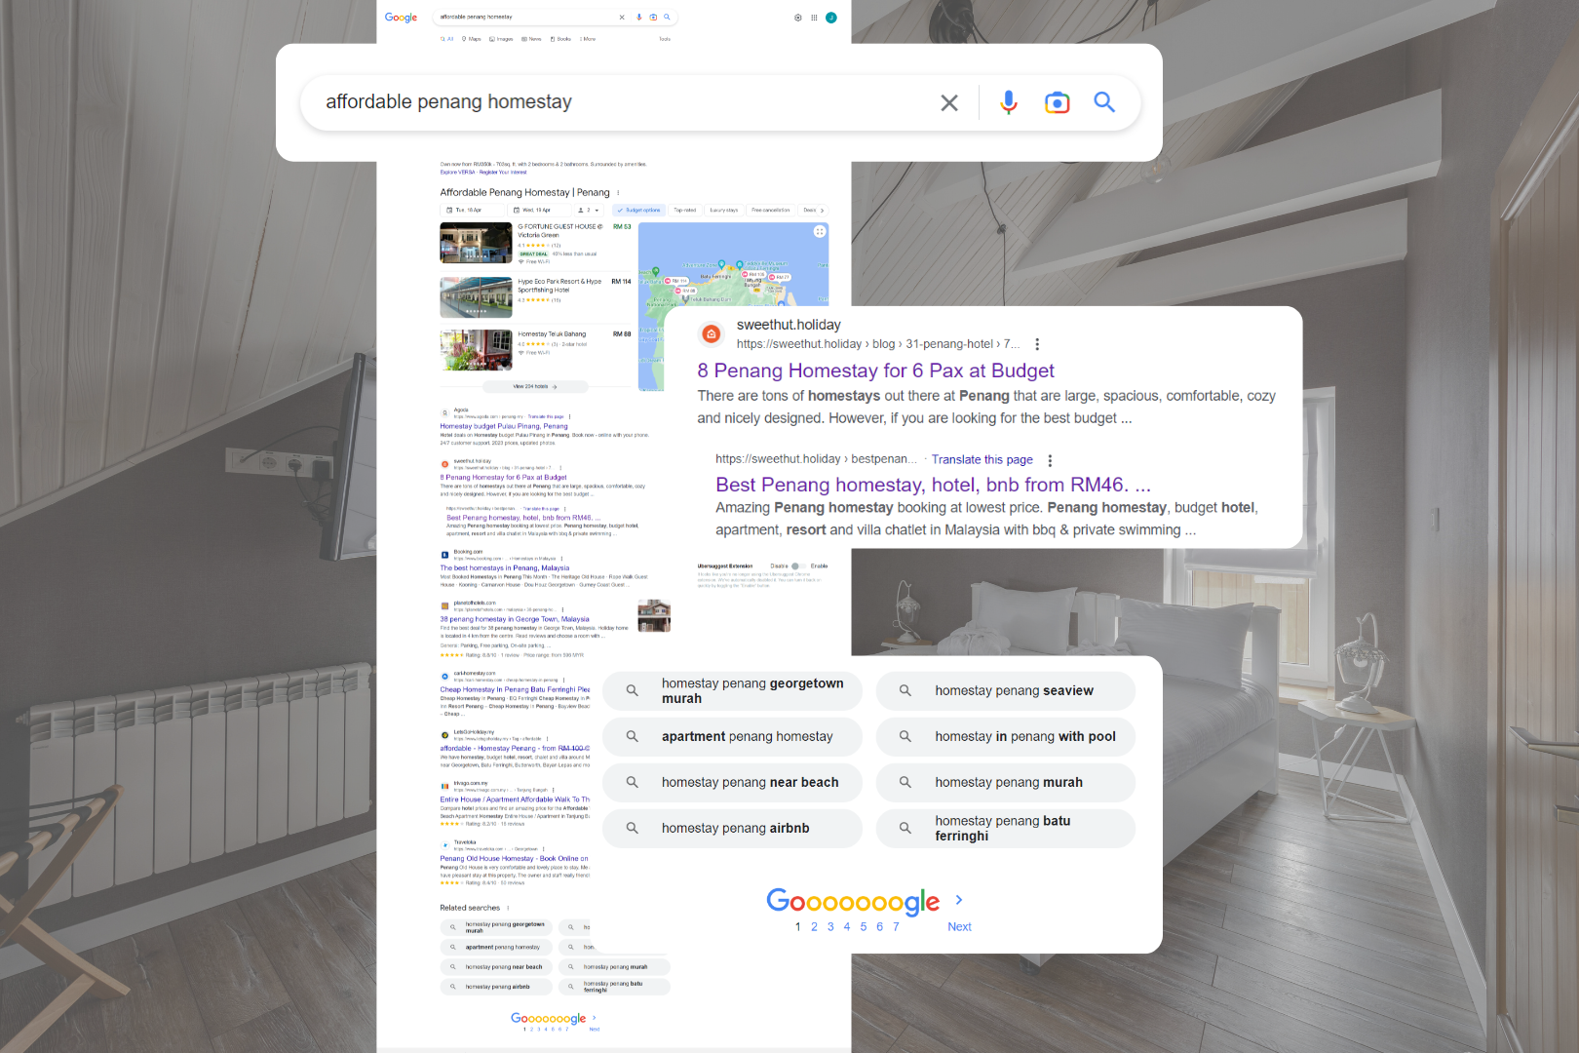Open the guests count dropdown
Viewport: 1579px width, 1053px height.
[x=589, y=210]
